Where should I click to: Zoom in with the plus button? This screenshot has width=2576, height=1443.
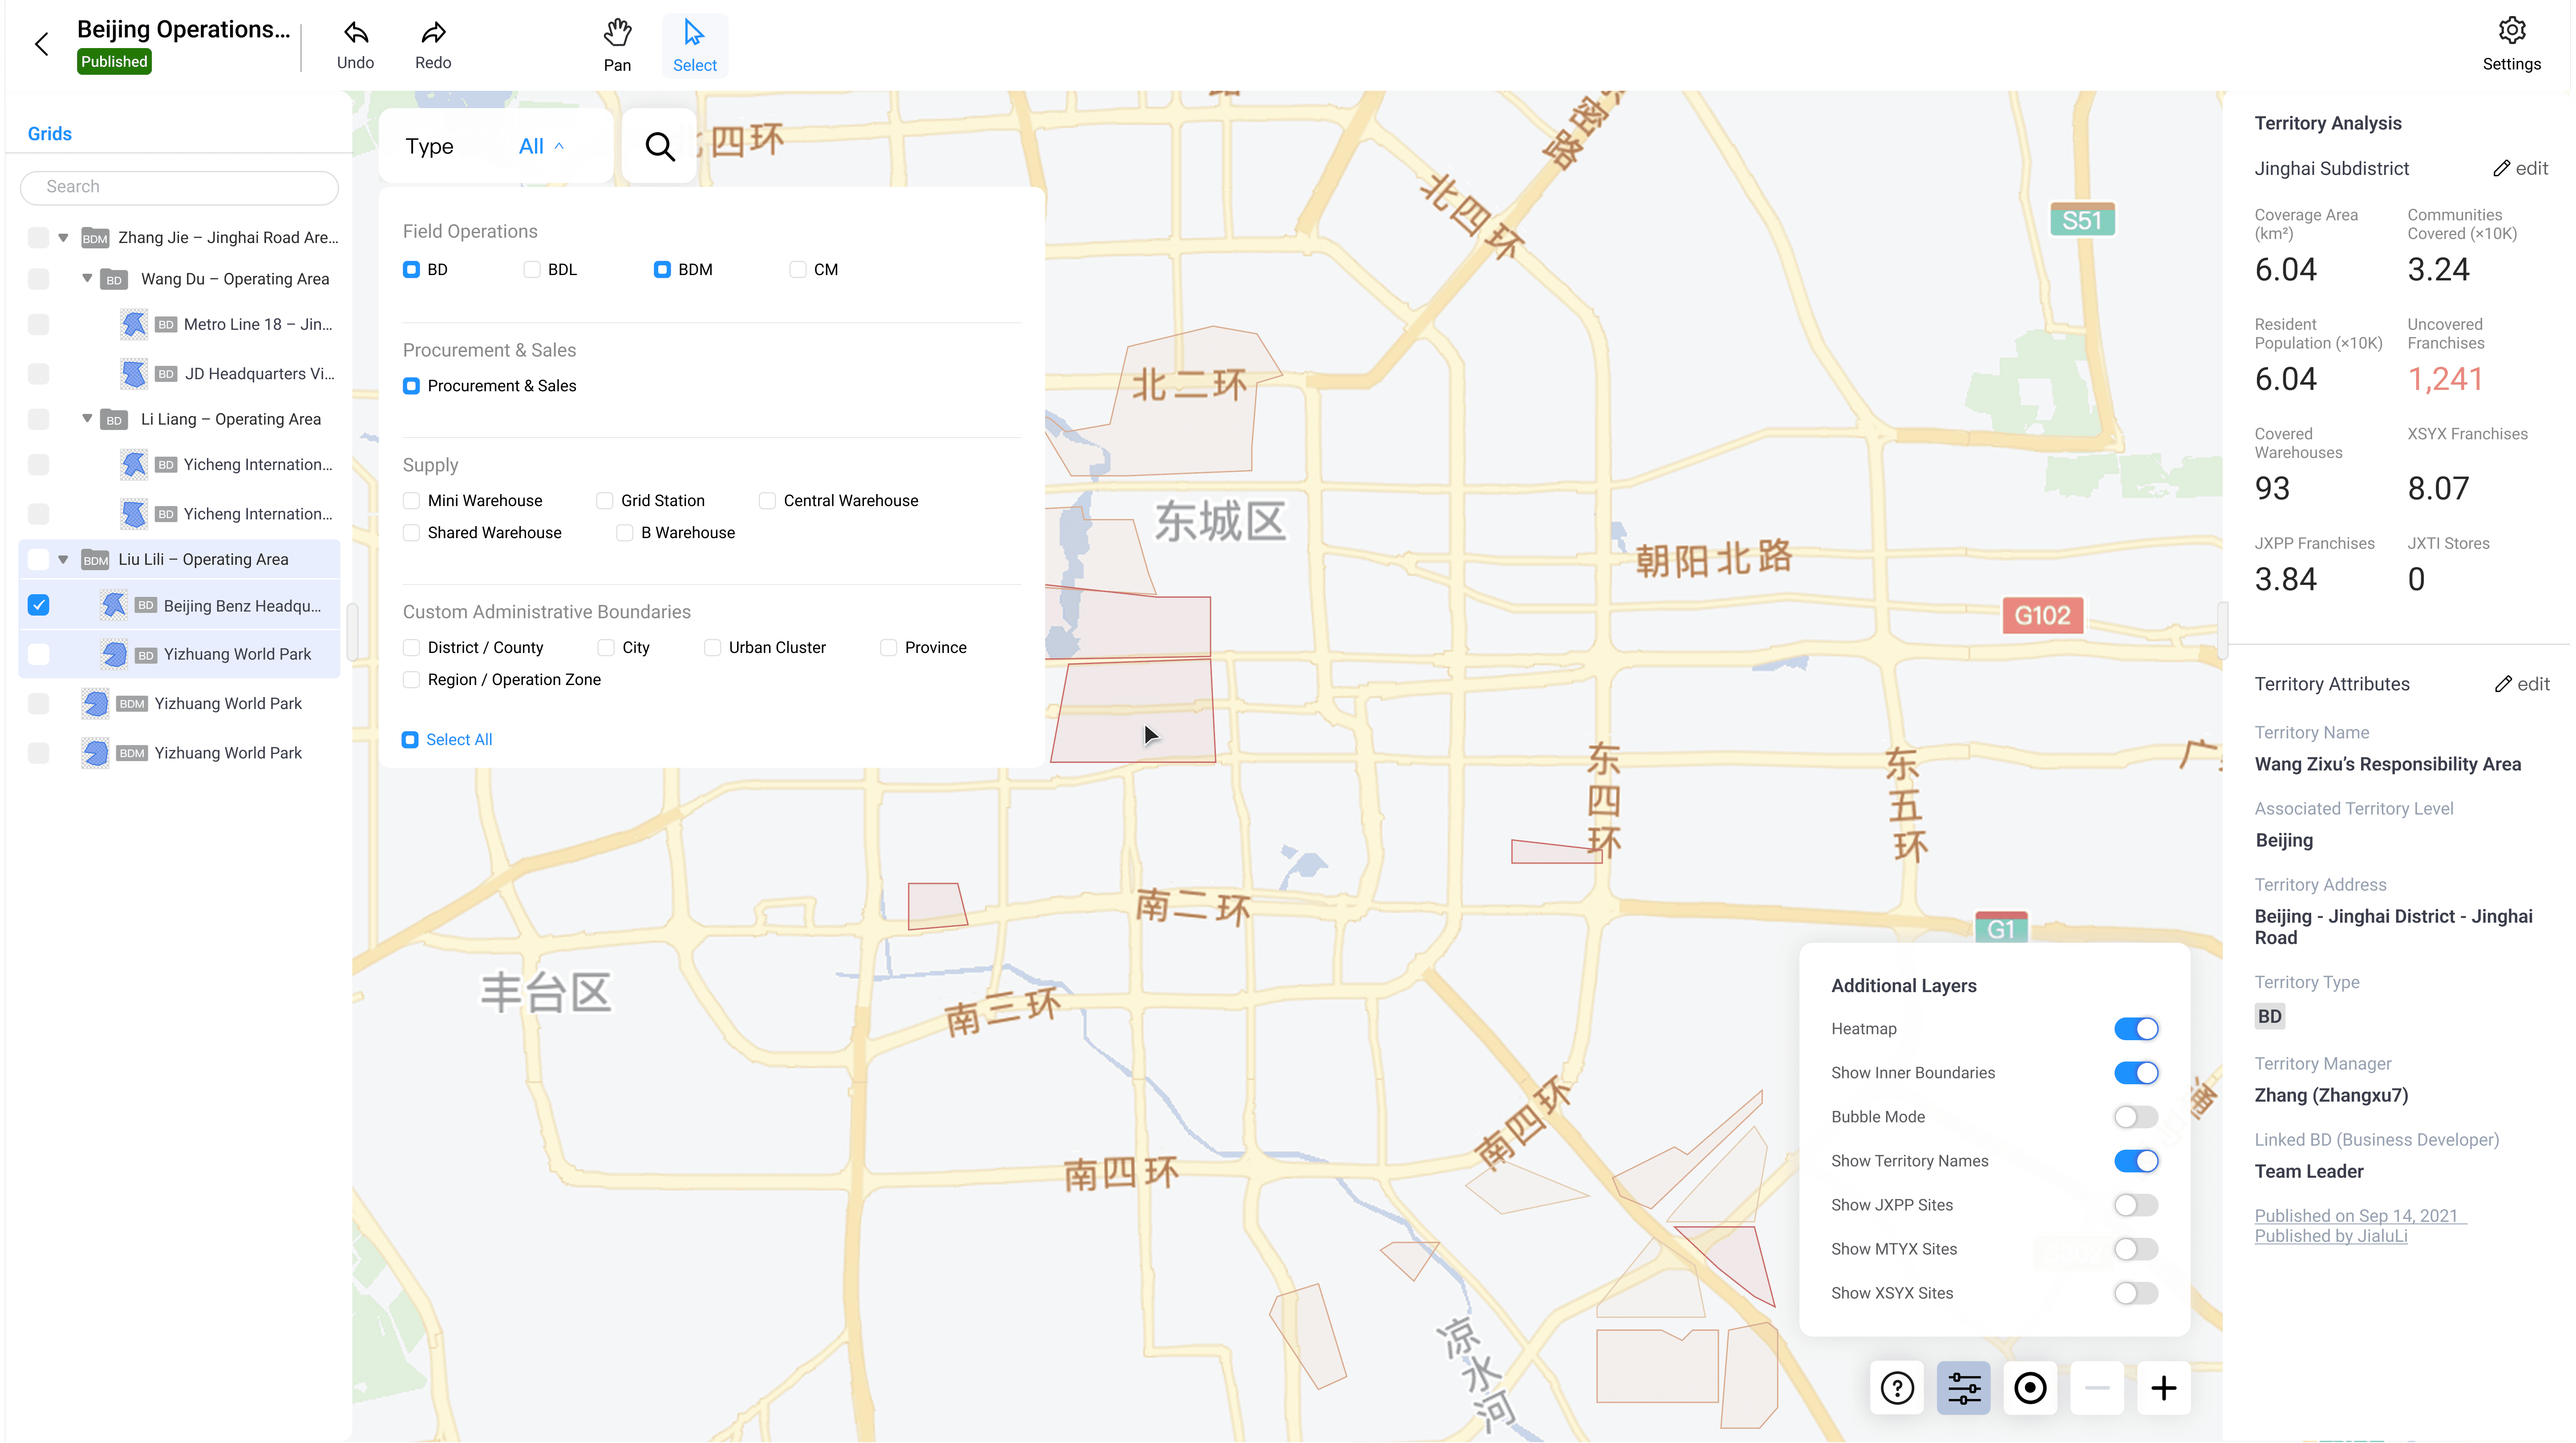2163,1388
